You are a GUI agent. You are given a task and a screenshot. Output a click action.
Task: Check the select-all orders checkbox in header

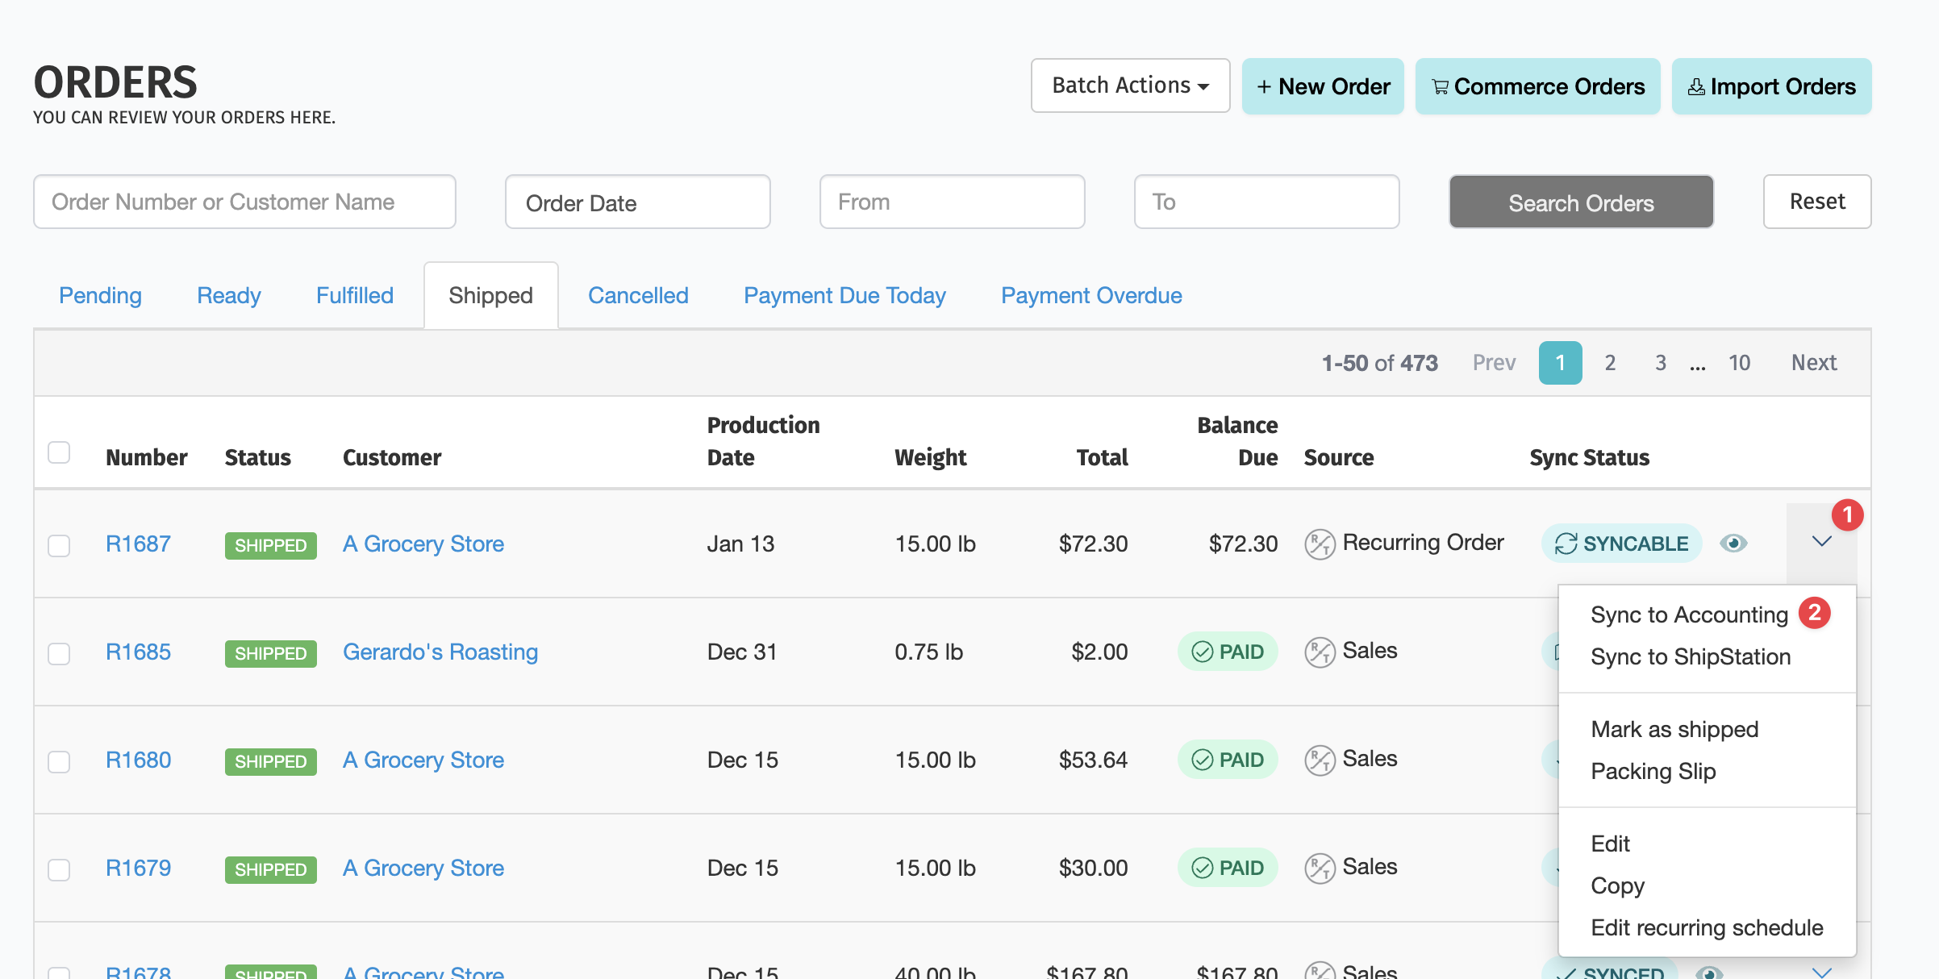coord(59,452)
